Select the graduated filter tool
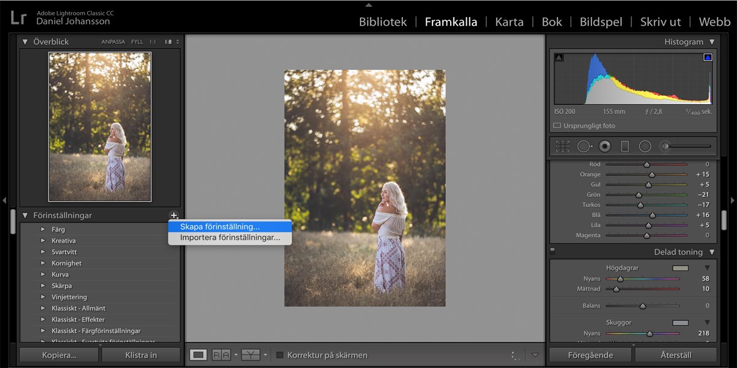 point(625,147)
